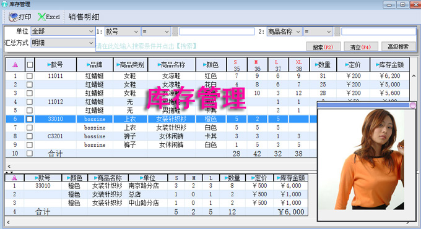Screen dimensions: 421x229
Task: Check the checkbox for row 8 item C3201
Action: [30, 136]
